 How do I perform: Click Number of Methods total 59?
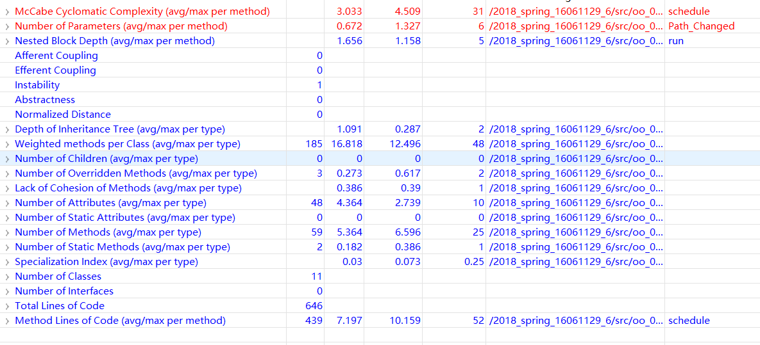point(317,232)
